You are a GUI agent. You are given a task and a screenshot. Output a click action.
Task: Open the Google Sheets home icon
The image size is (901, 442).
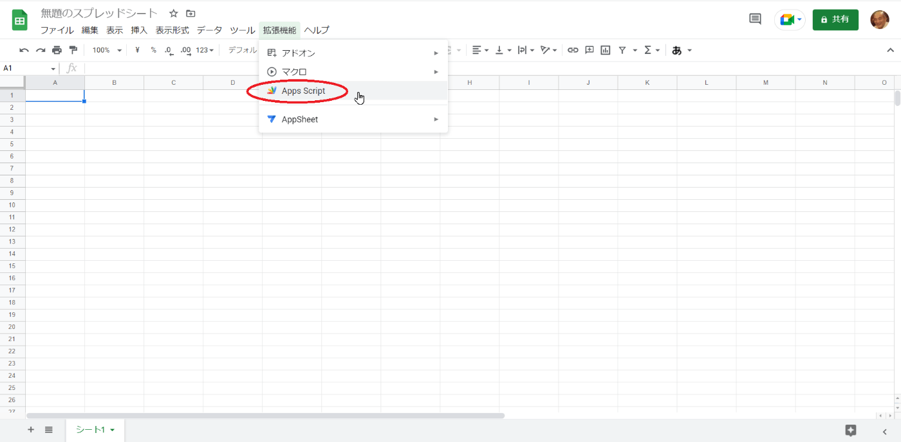pyautogui.click(x=20, y=21)
